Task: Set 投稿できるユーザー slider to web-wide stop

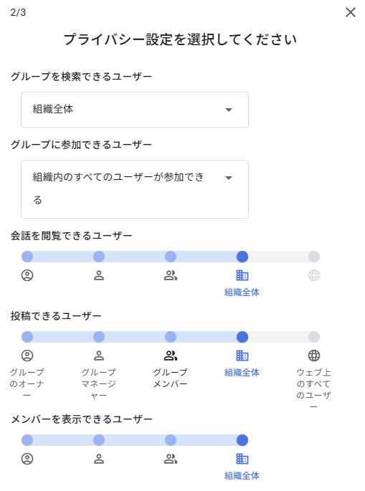Action: (314, 337)
